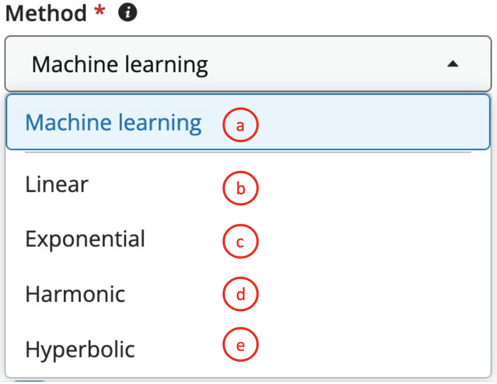Screen dimensions: 497x384
Task: Pick the Exponential method option
Action: (x=85, y=239)
